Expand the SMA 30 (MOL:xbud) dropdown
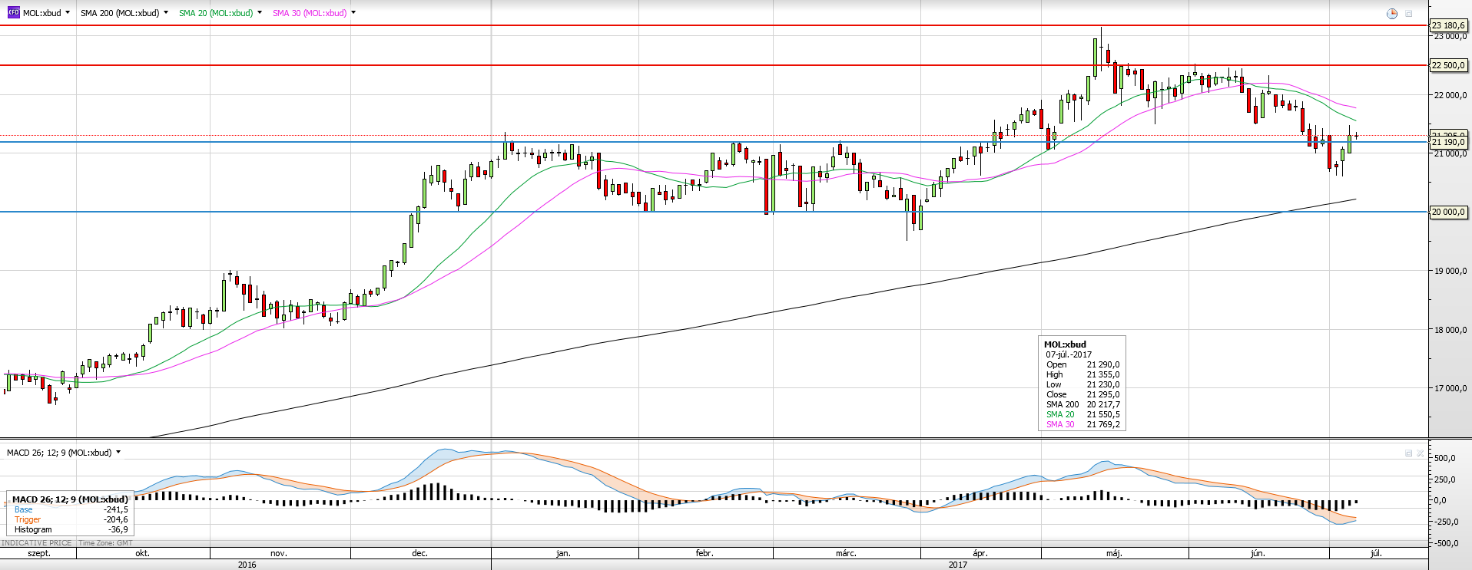 point(353,13)
